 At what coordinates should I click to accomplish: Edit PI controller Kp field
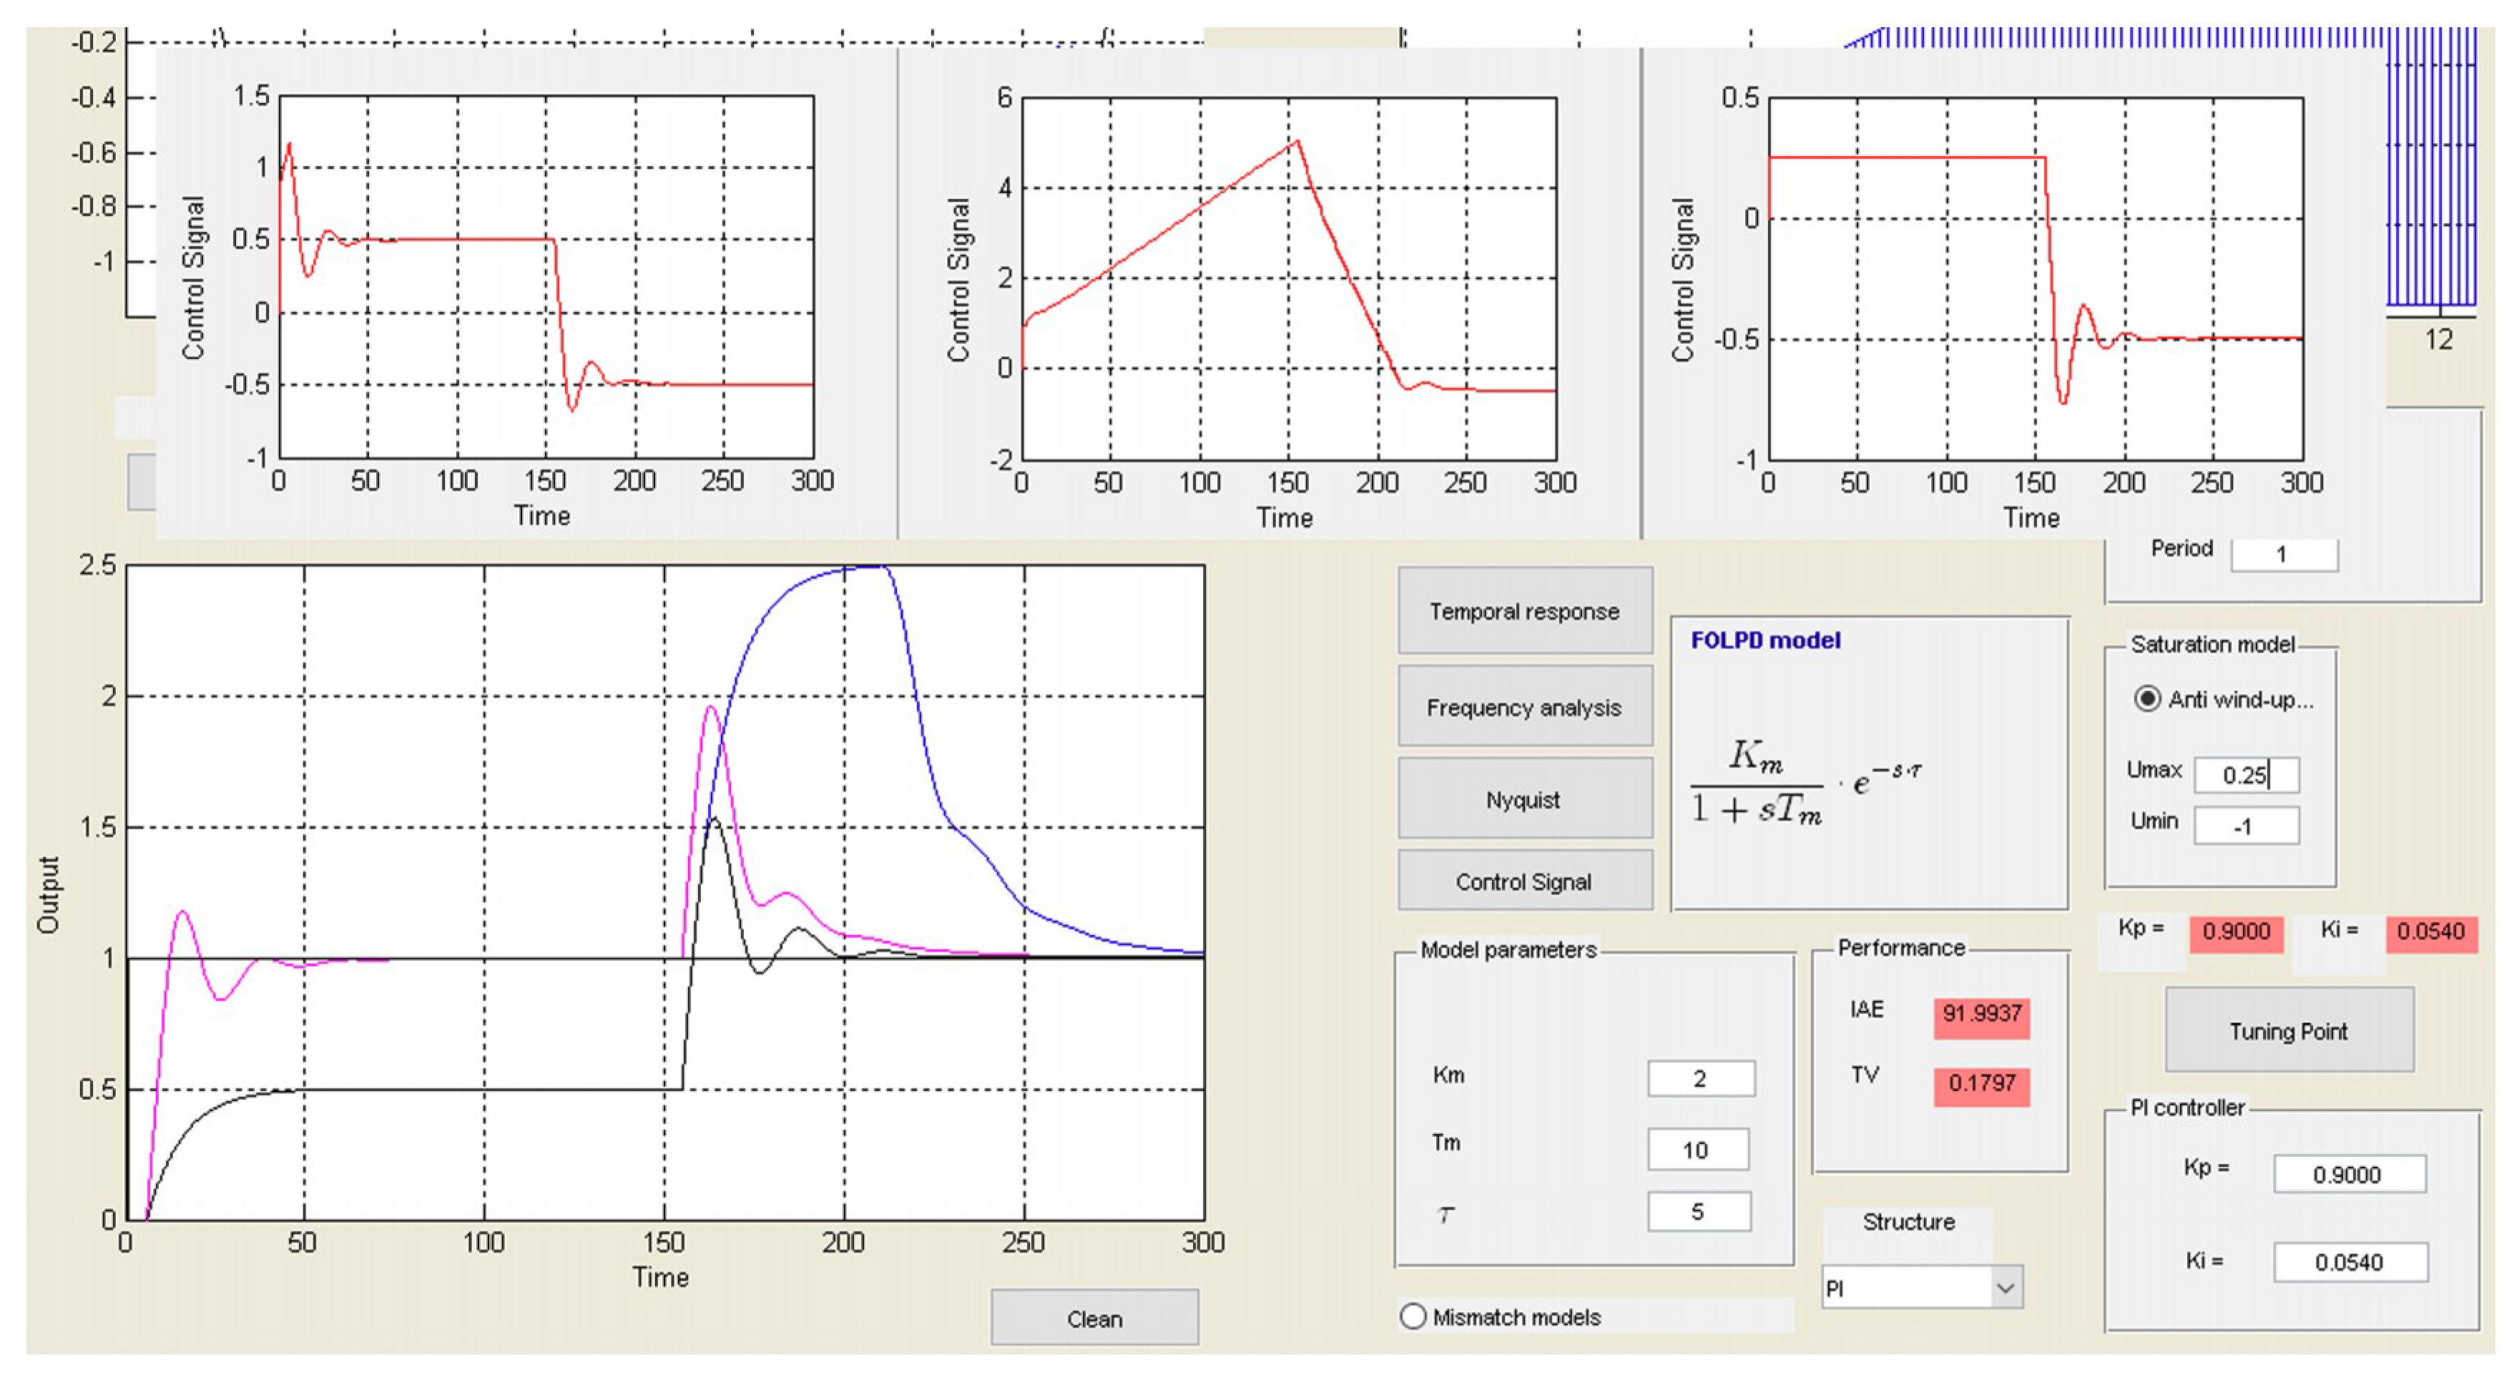tap(2348, 1174)
